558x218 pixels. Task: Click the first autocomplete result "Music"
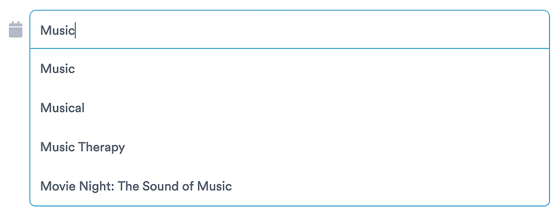(x=57, y=68)
